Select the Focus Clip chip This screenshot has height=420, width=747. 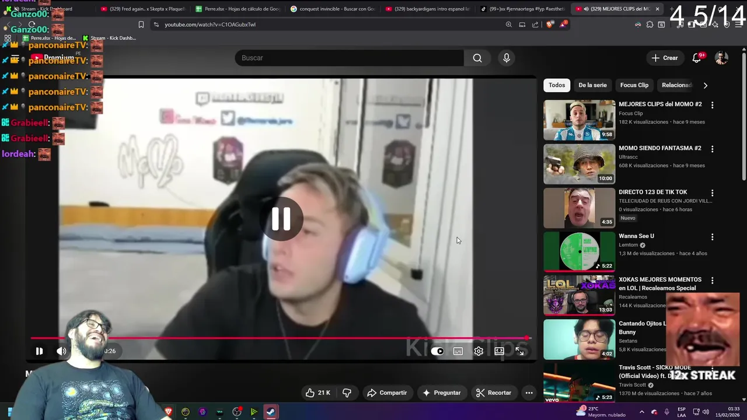click(634, 85)
